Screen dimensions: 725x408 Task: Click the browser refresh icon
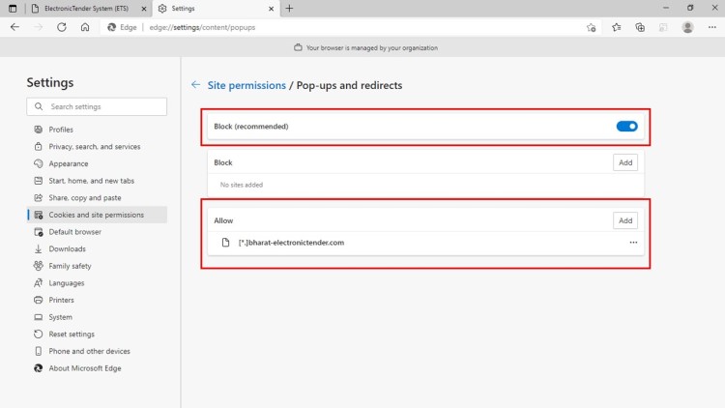click(x=62, y=27)
